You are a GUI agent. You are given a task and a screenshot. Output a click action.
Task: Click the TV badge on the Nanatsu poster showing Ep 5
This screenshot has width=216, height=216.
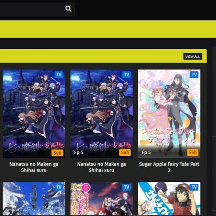(127, 75)
